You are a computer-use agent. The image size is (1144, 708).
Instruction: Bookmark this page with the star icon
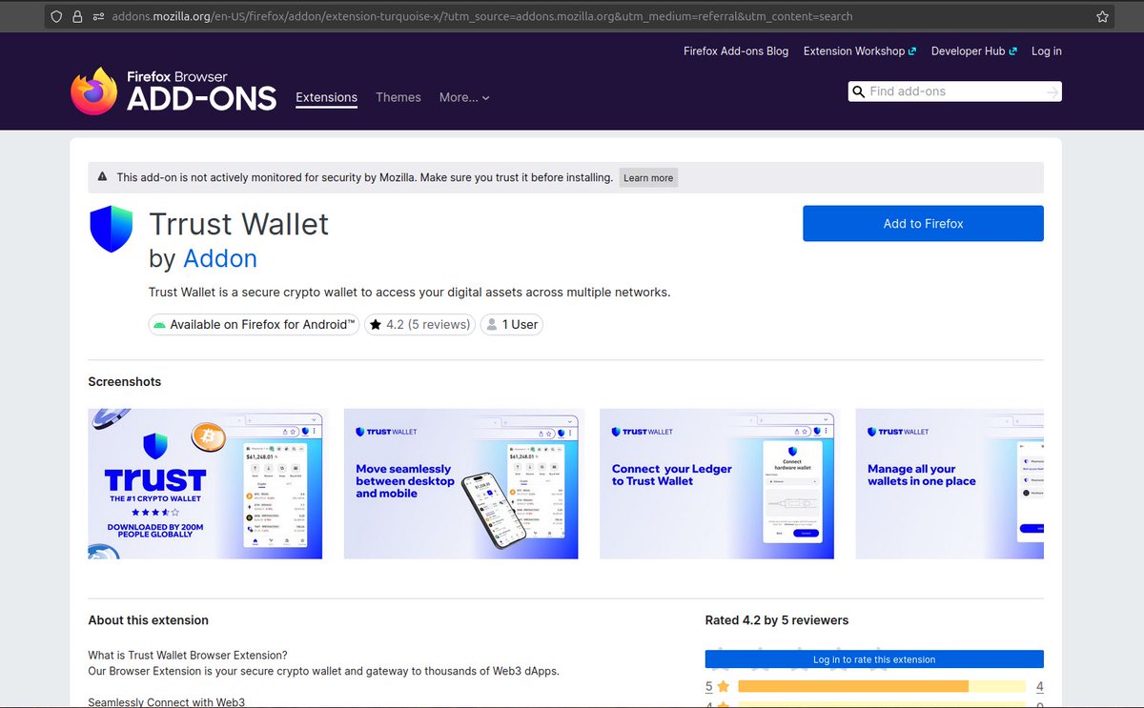coord(1103,16)
